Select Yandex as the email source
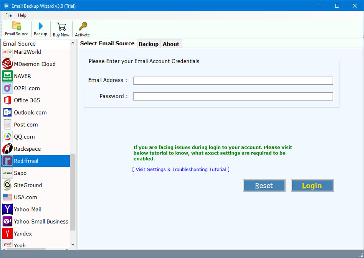This screenshot has height=258, width=364. pos(24,233)
